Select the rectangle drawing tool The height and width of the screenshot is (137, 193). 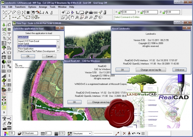(x=28, y=17)
